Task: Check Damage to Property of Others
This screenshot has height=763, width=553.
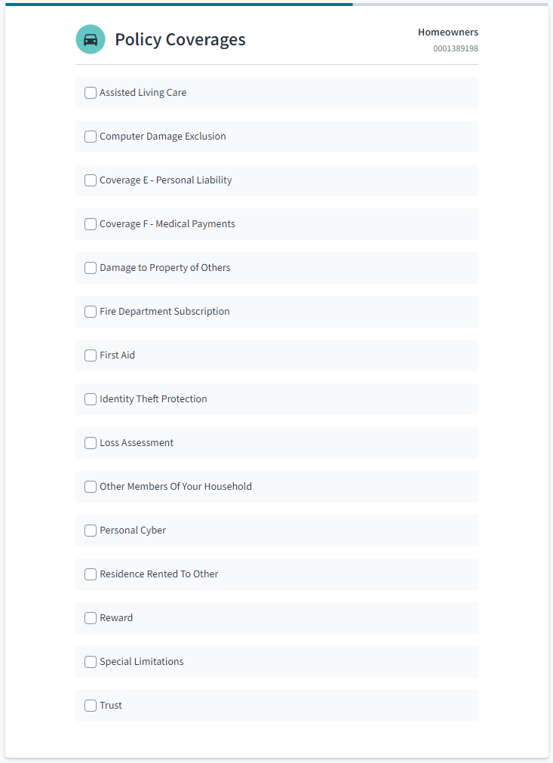Action: (x=91, y=268)
